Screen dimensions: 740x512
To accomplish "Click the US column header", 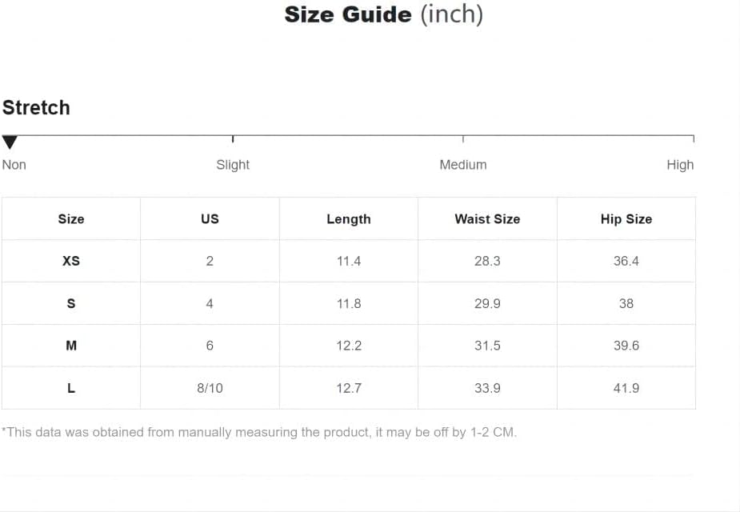I will (x=210, y=219).
